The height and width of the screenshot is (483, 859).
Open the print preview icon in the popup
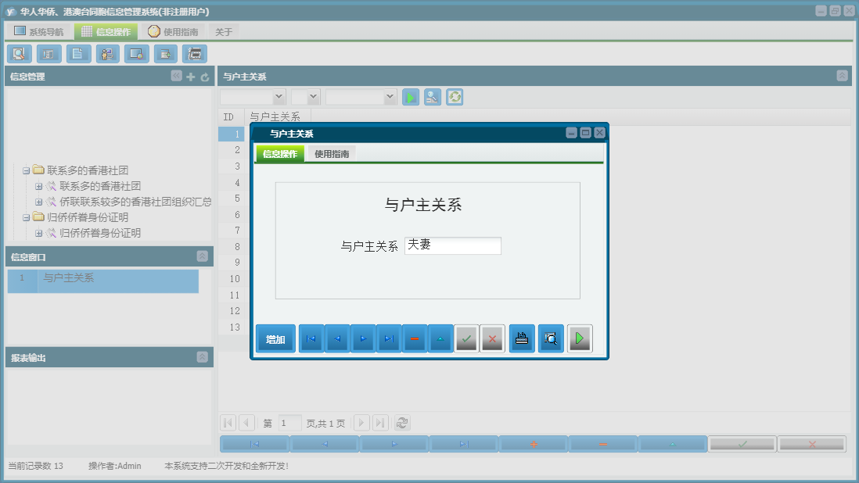pos(550,338)
